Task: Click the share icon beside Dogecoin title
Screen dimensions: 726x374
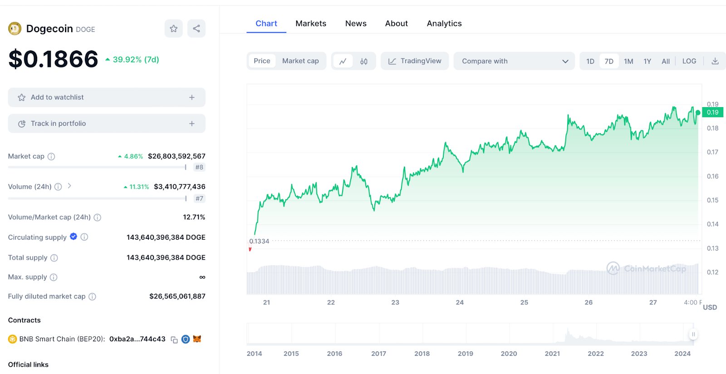Action: coord(196,29)
